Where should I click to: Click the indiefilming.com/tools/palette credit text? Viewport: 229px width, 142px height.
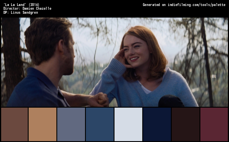pyautogui.click(x=197, y=5)
